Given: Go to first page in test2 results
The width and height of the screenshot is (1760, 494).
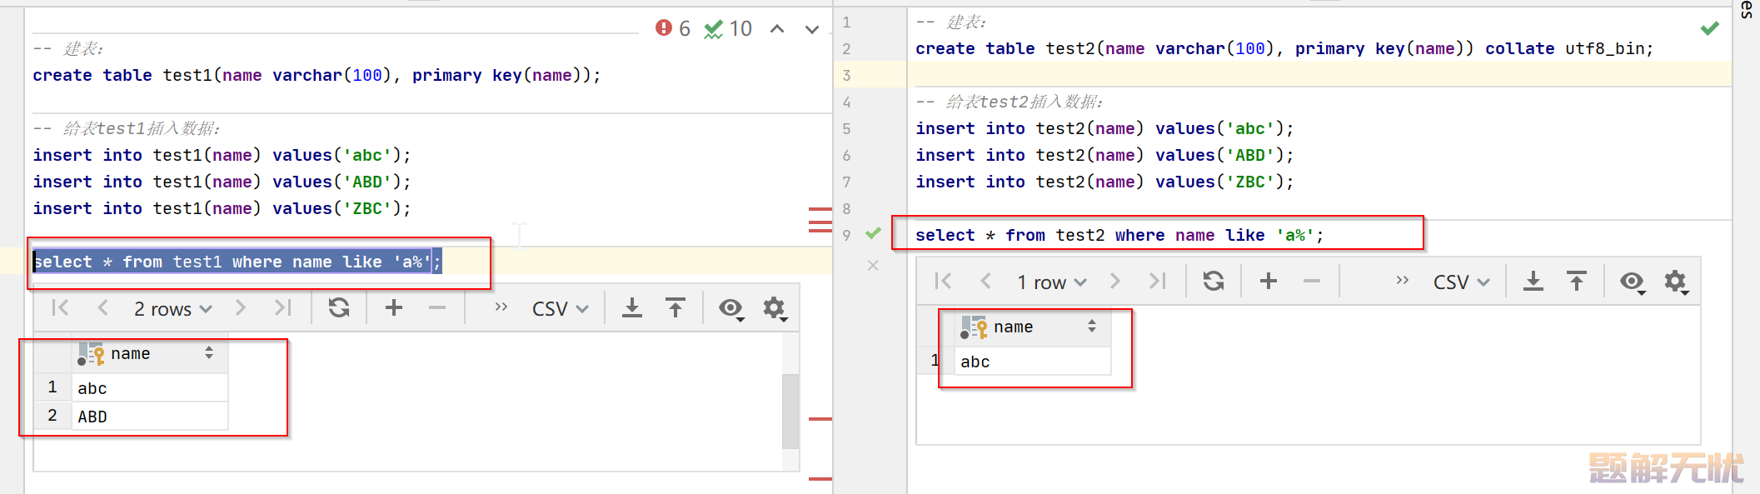Looking at the screenshot, I should click(943, 282).
